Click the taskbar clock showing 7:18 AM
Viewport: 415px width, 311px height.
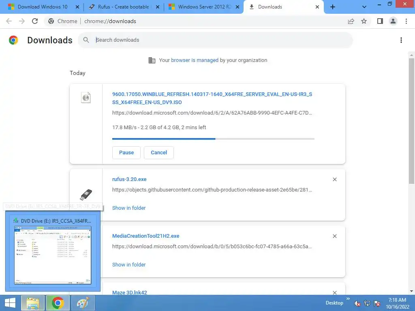[x=398, y=303]
